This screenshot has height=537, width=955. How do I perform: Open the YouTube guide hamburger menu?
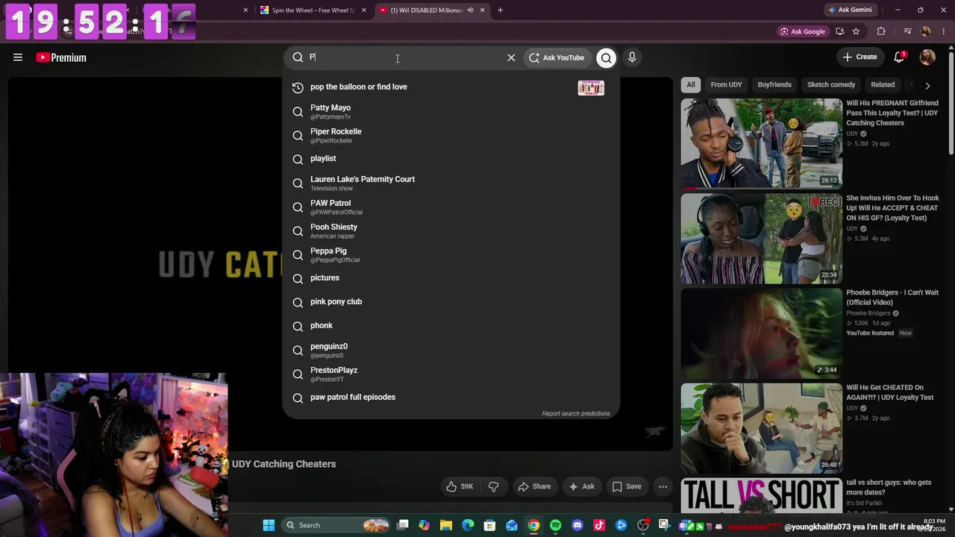point(18,57)
